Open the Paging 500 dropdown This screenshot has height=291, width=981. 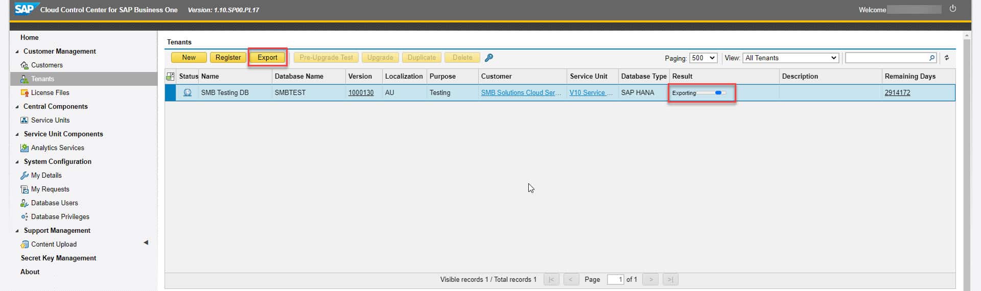click(703, 58)
